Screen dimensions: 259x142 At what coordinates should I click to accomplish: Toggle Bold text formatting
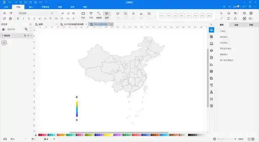tap(18, 19)
